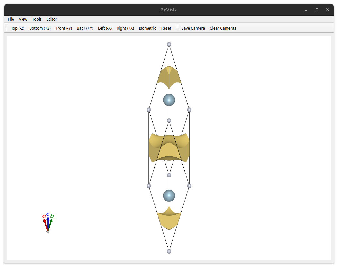Select the Isometric camera view
The width and height of the screenshot is (338, 268).
[x=147, y=28]
